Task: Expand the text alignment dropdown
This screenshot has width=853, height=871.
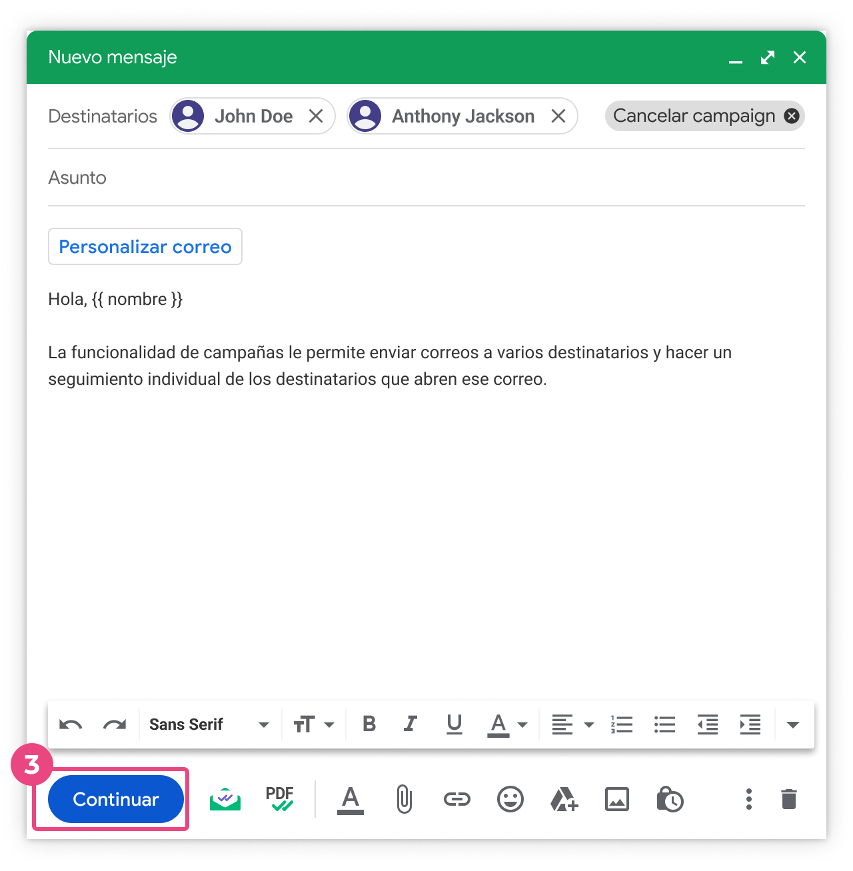Action: (x=572, y=725)
